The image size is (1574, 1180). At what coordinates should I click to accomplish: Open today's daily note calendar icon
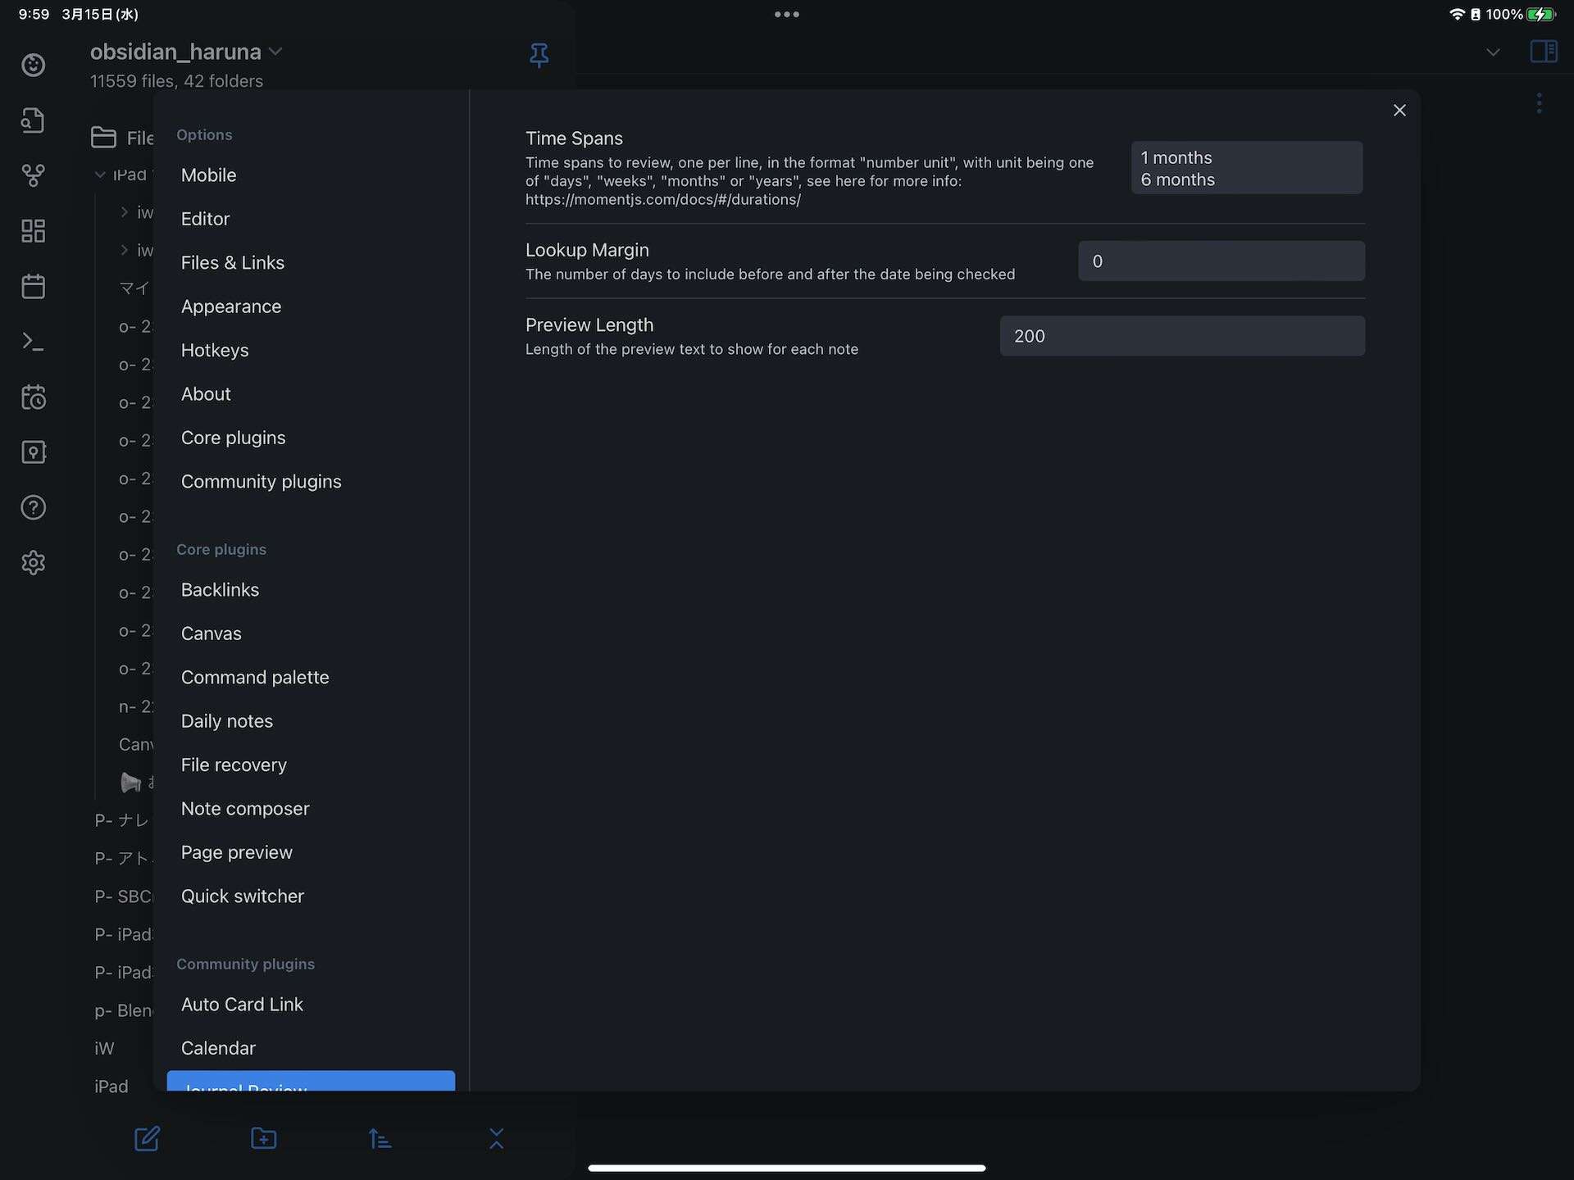click(x=33, y=286)
